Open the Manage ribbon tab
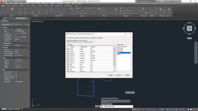 pos(34,6)
